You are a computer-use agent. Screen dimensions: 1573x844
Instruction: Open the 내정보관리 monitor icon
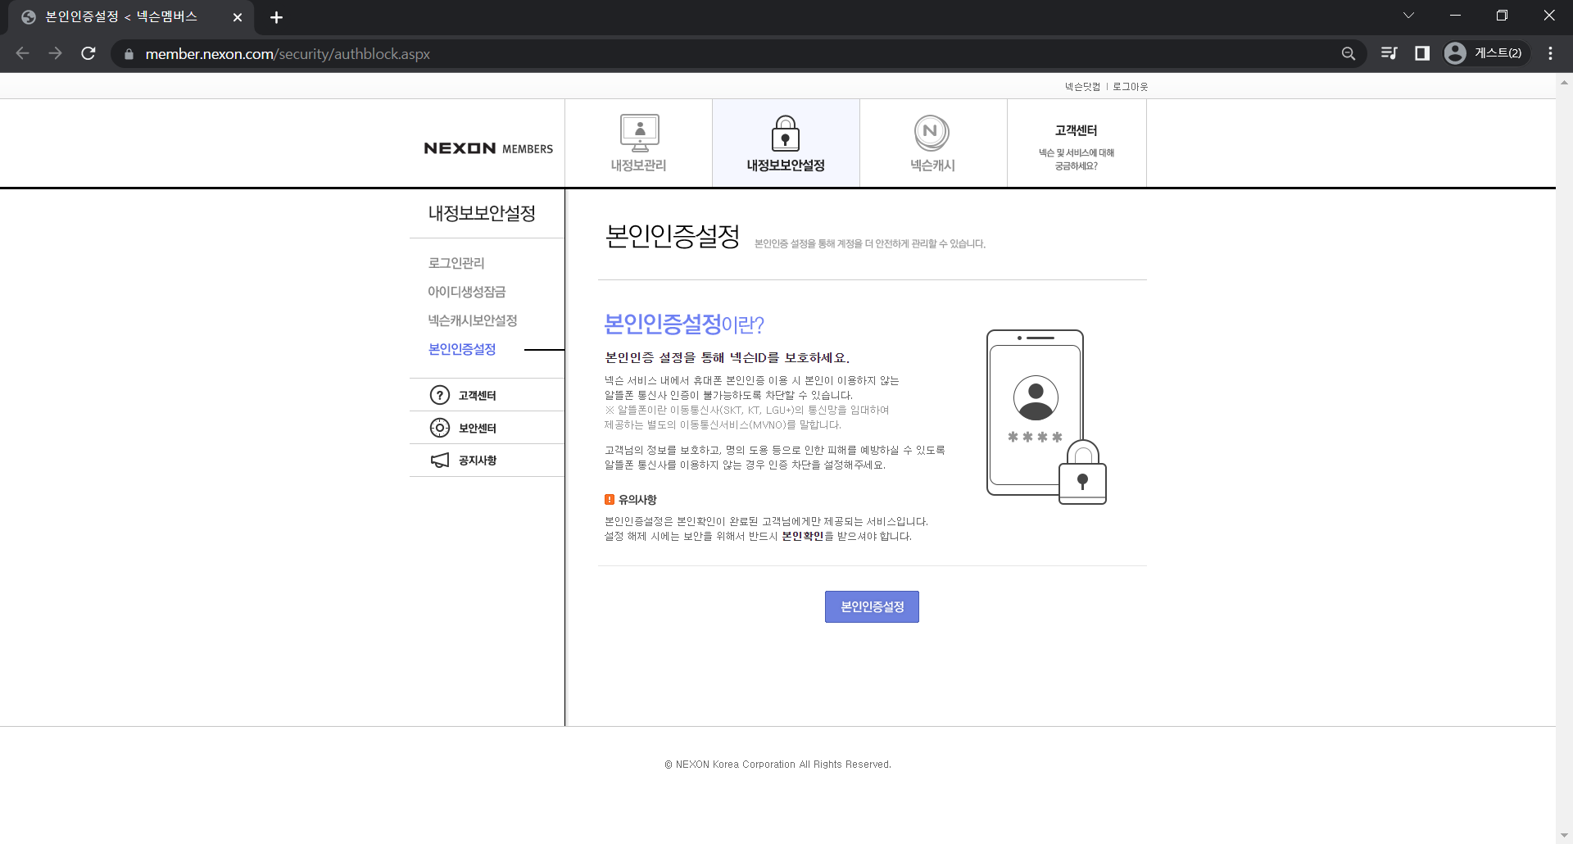pos(639,133)
